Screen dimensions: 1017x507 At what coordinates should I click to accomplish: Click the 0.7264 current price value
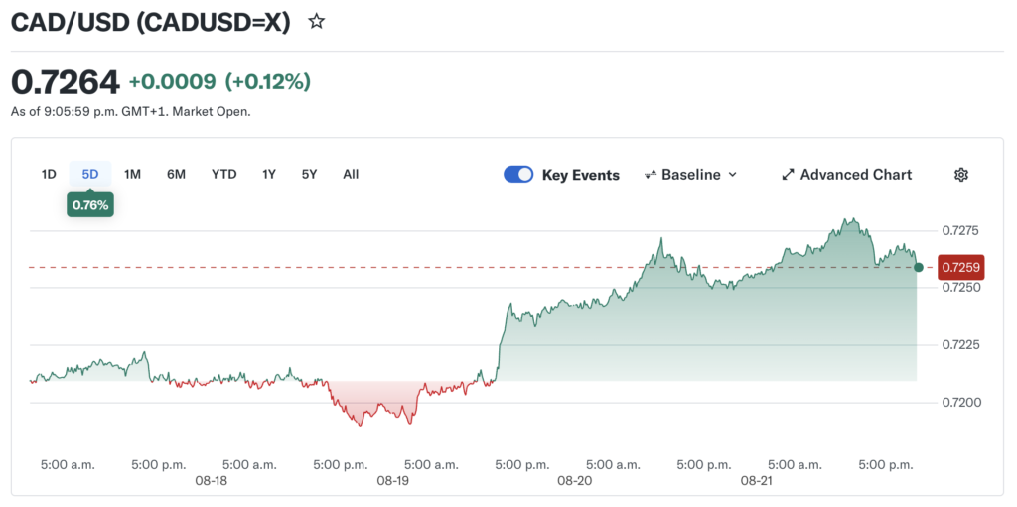coord(66,82)
